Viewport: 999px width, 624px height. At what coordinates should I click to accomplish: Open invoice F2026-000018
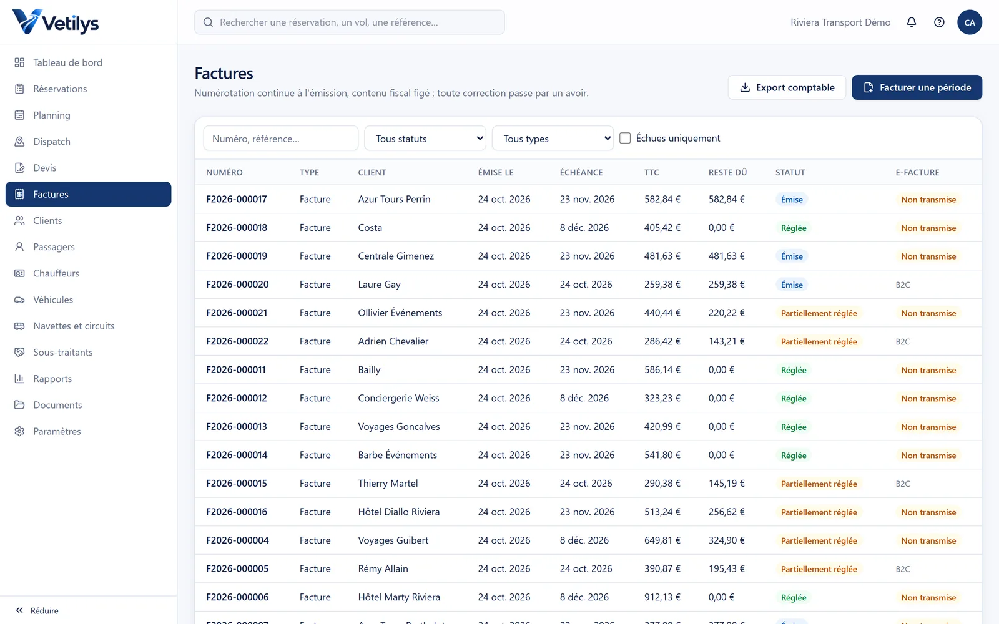coord(237,228)
